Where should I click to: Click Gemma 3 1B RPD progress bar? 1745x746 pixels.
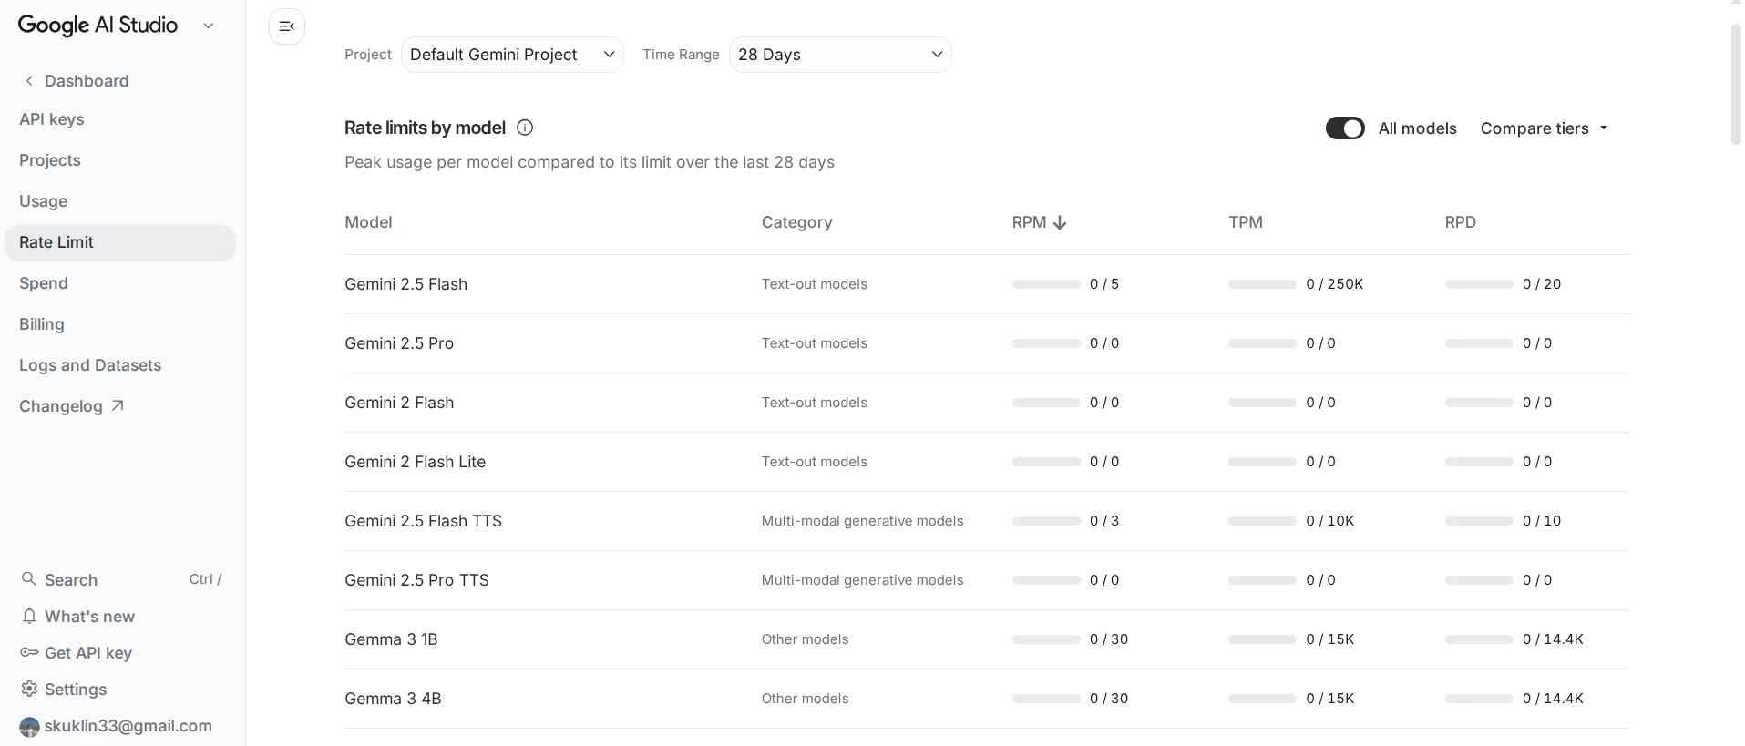point(1479,639)
